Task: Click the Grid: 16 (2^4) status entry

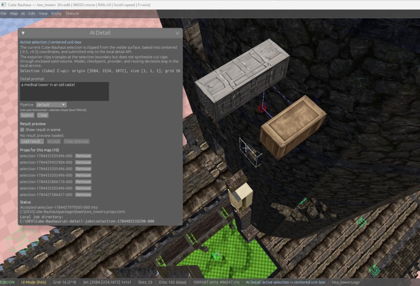Action: click(x=65, y=282)
